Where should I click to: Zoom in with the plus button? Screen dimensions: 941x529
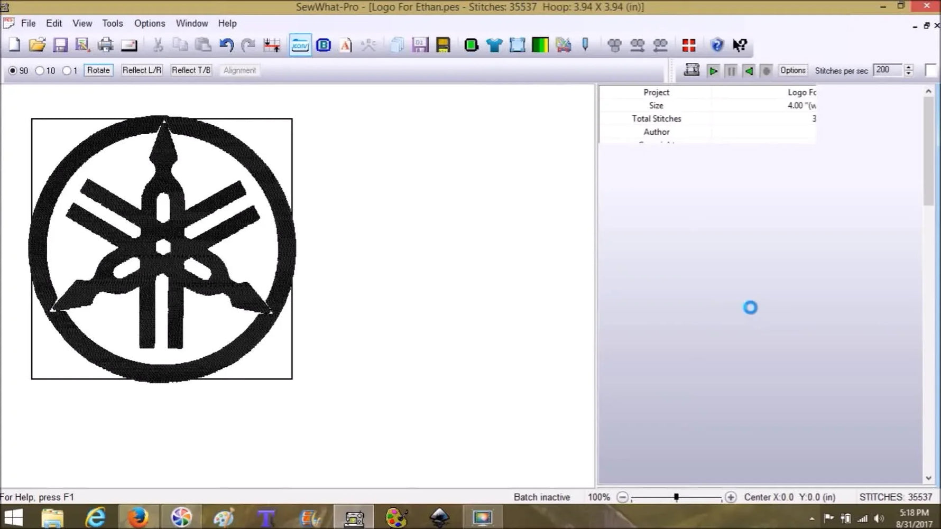pos(731,497)
